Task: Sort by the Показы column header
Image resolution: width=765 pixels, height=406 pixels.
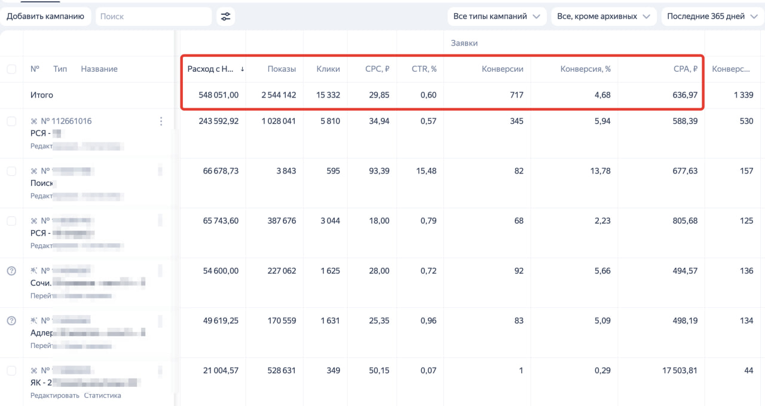Action: pos(281,69)
